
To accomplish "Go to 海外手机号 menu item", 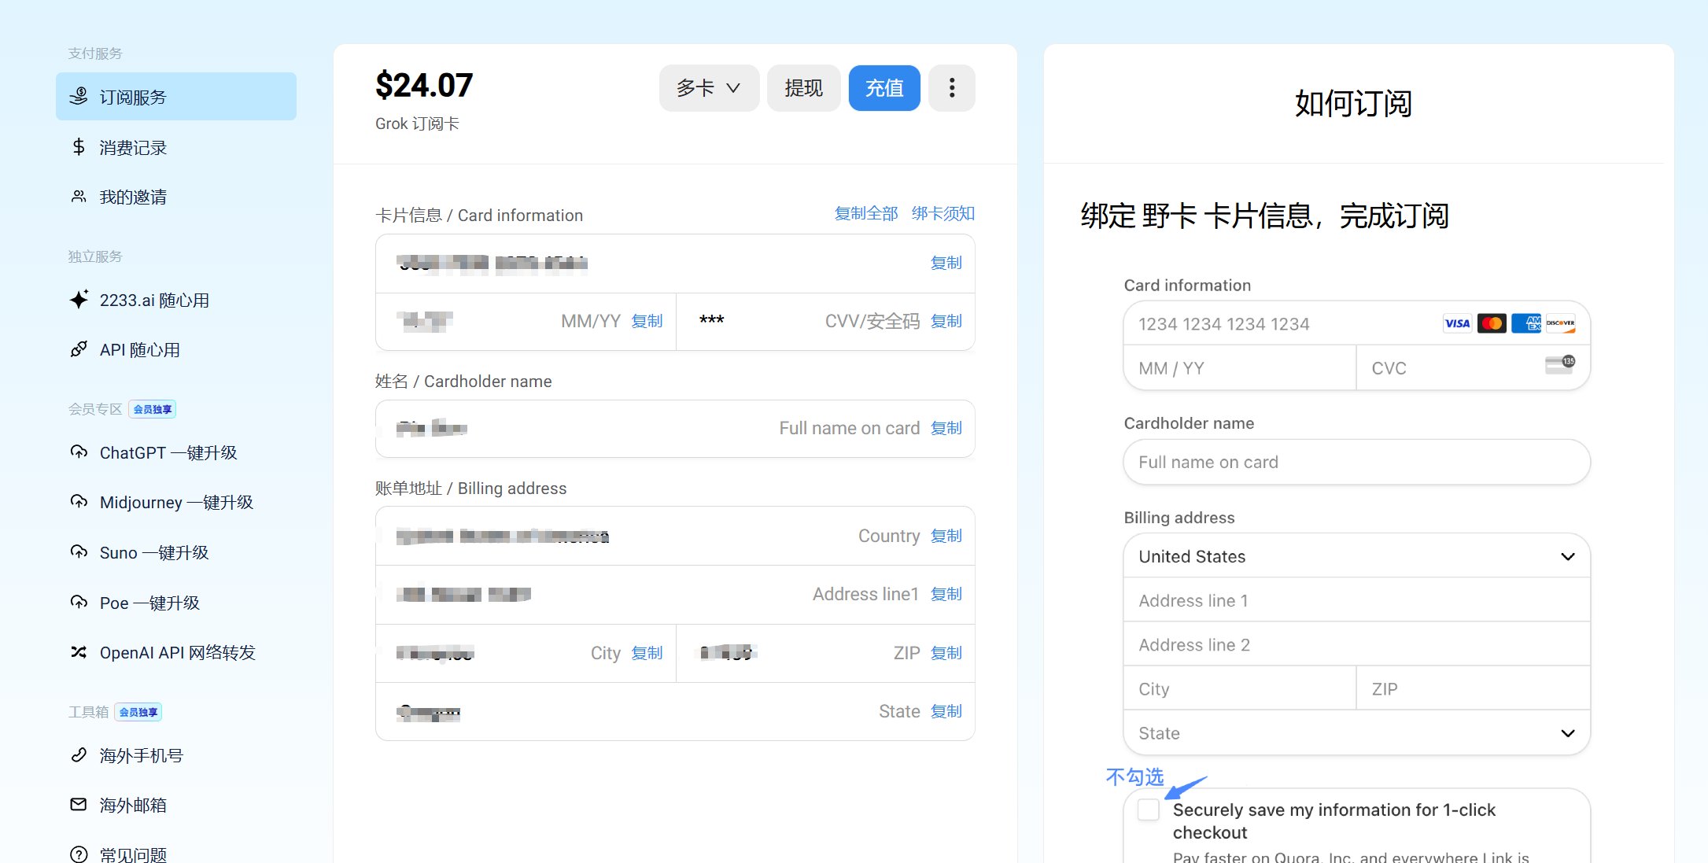I will pyautogui.click(x=142, y=755).
